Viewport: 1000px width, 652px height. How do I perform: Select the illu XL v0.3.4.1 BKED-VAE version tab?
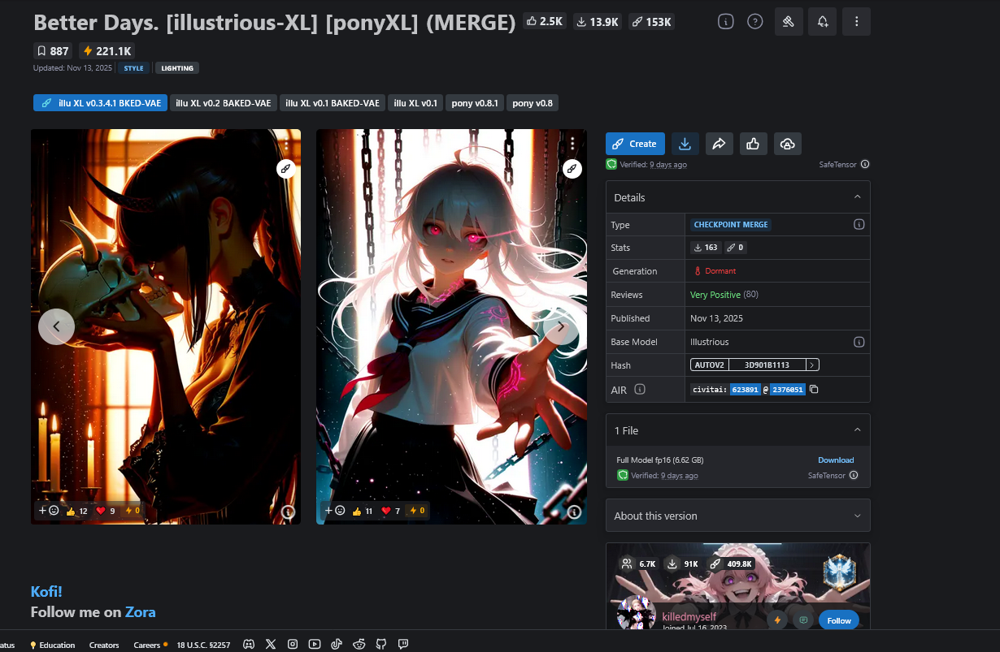100,103
